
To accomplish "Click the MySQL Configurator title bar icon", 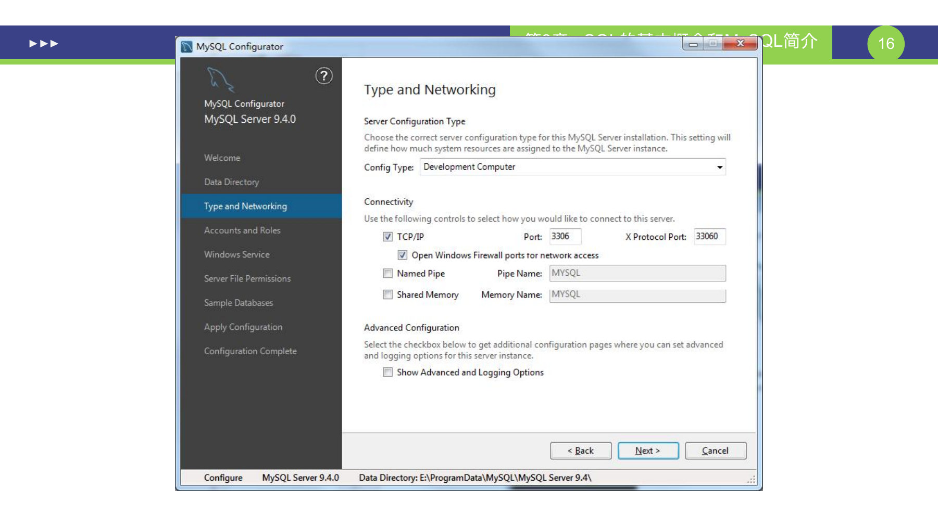I will [186, 47].
